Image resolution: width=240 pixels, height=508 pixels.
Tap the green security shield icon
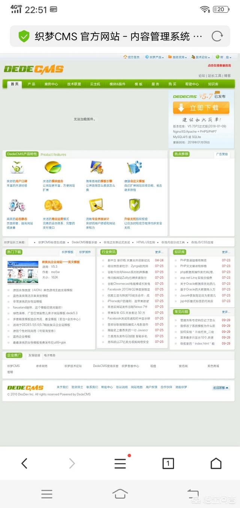[24, 36]
